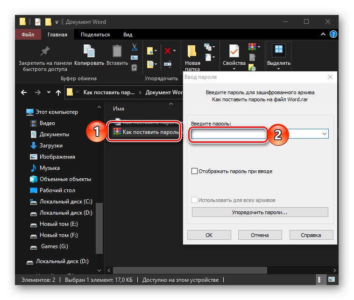Pin to quick access panel icon
This screenshot has height=300, width=354.
45,51
